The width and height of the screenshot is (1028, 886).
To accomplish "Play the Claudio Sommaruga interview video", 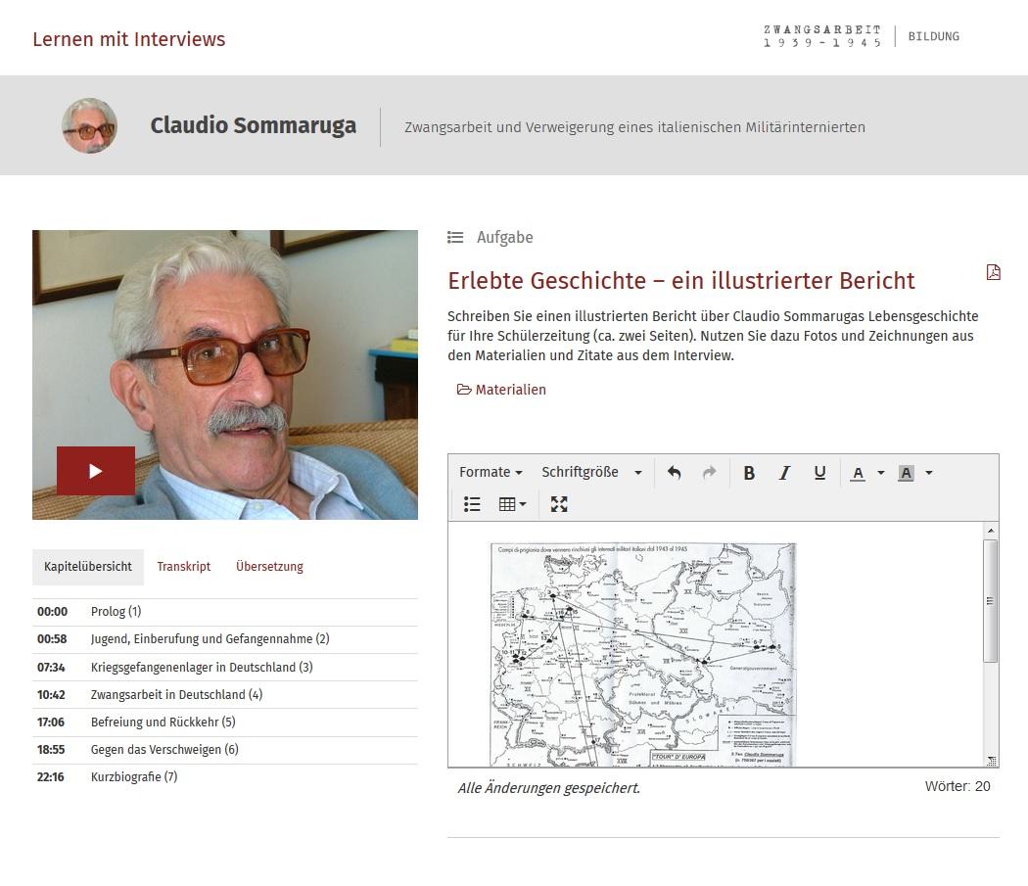I will [96, 470].
